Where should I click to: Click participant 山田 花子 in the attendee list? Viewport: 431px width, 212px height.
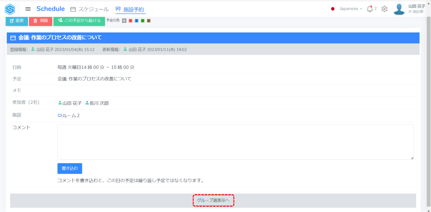point(70,103)
